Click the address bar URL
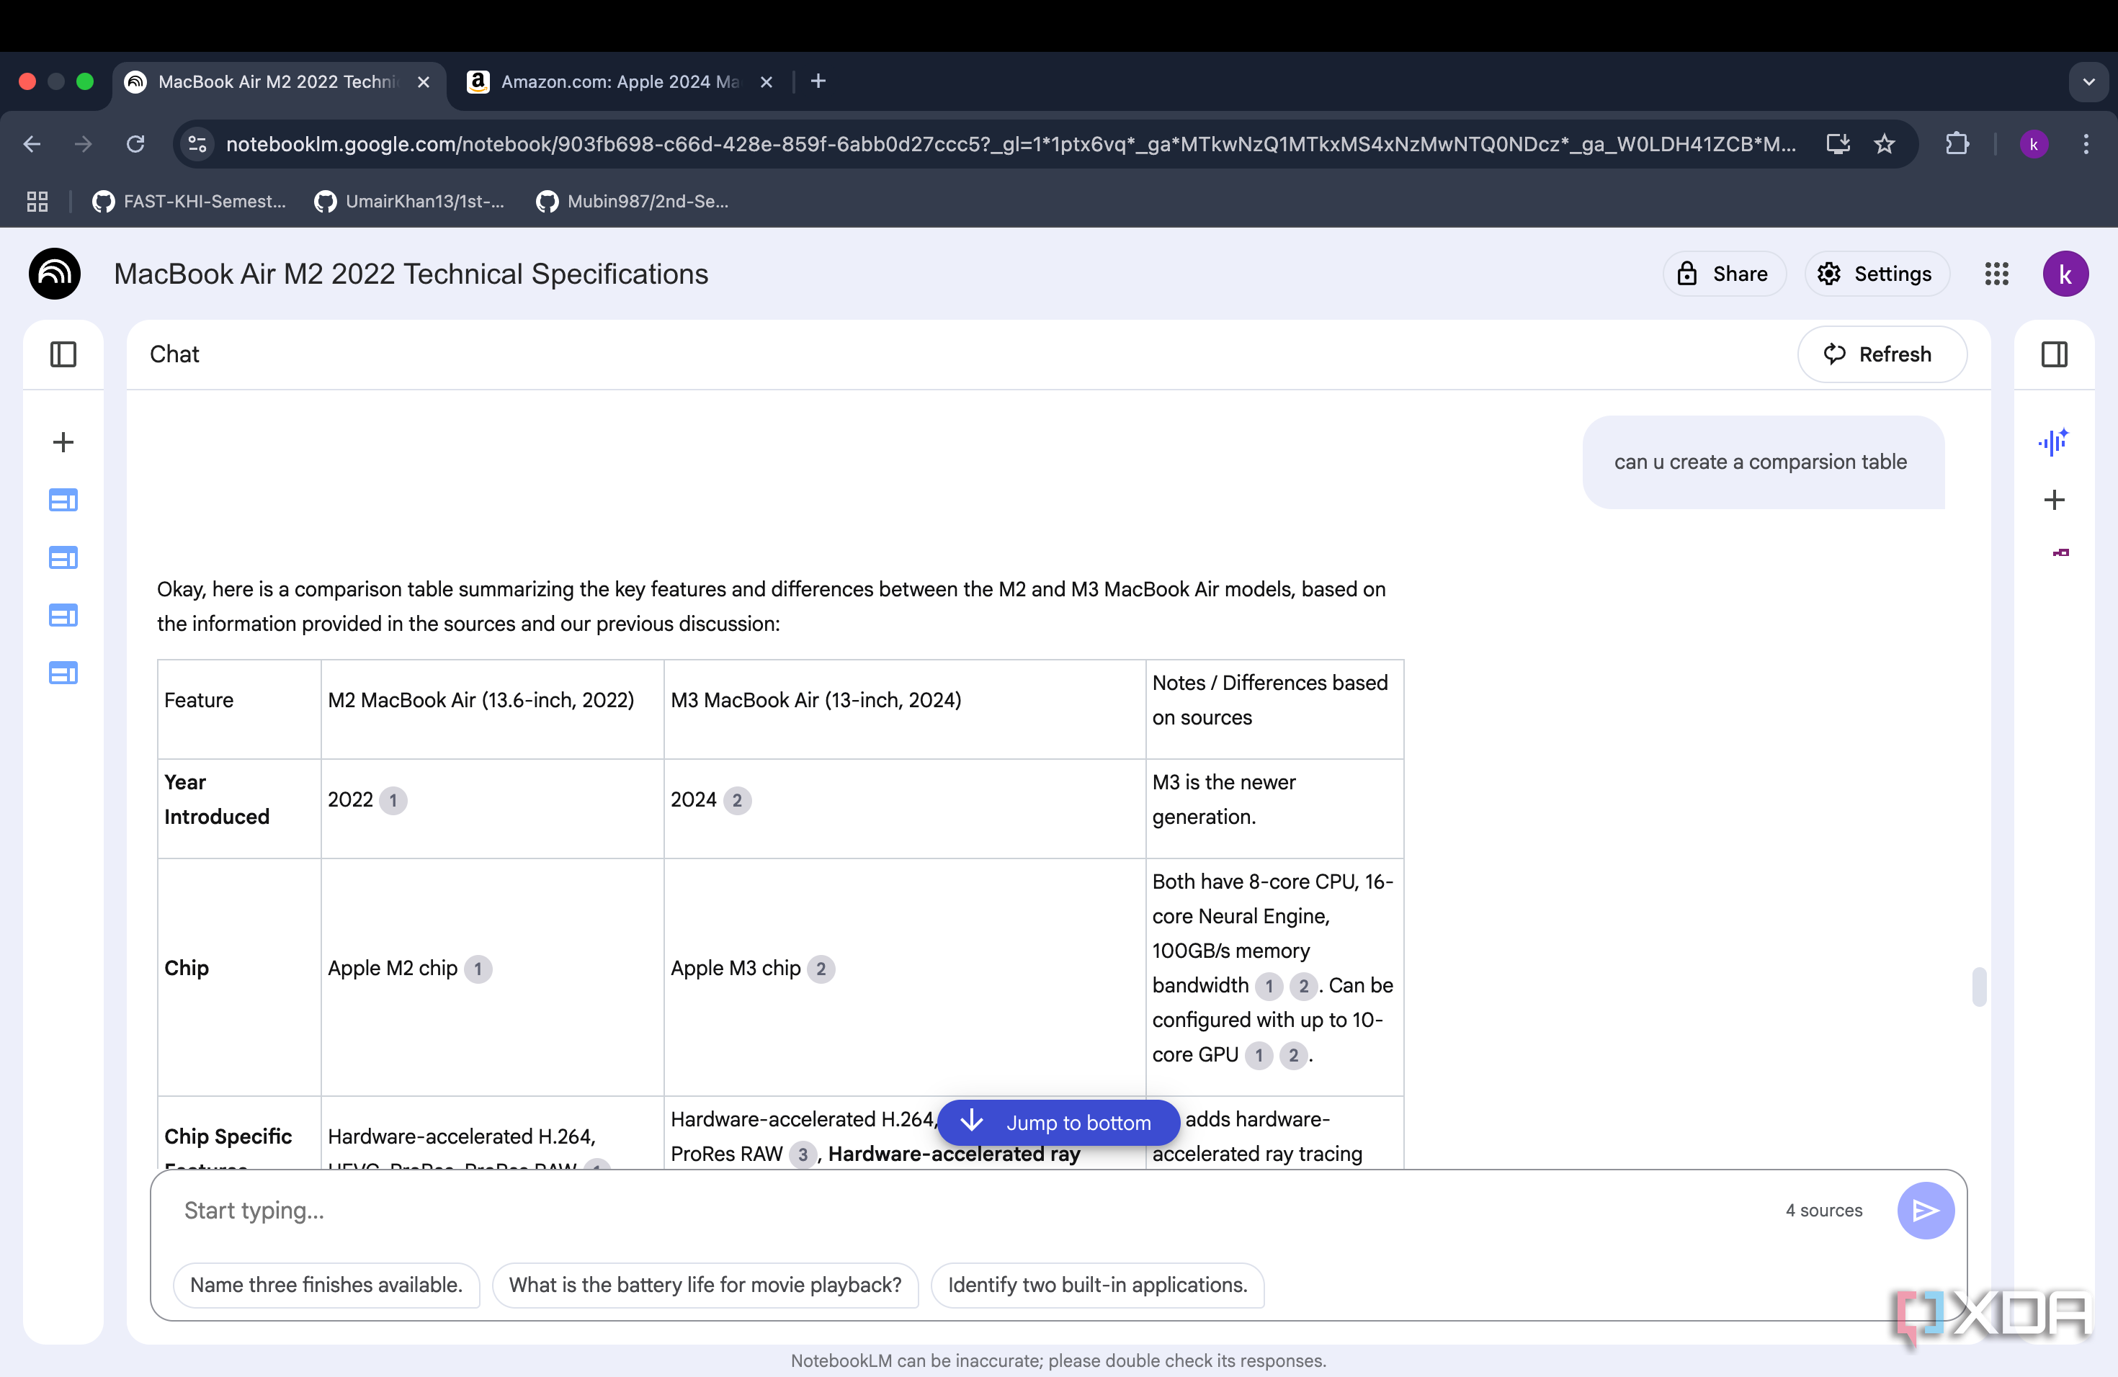 pos(1010,144)
